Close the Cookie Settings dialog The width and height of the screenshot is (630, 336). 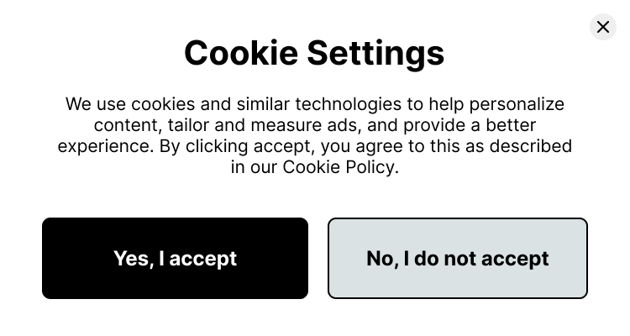pyautogui.click(x=602, y=27)
